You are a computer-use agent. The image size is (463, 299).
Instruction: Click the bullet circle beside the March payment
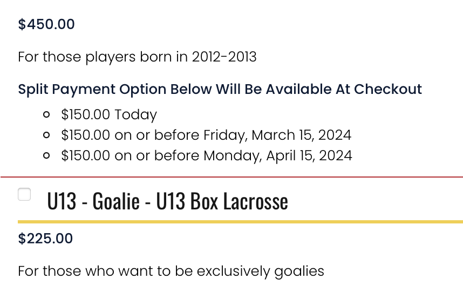(46, 135)
